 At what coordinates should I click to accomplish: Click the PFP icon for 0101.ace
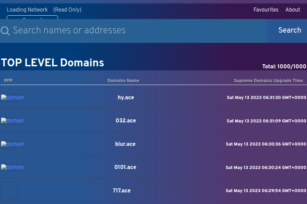click(13, 167)
